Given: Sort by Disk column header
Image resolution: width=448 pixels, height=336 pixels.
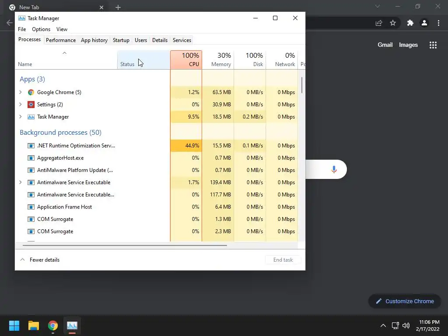Looking at the screenshot, I should (x=250, y=60).
